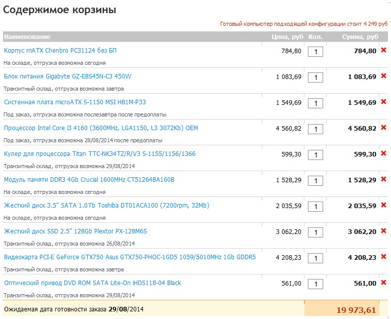Remove Chenbro PC31124 case from cart
The image size is (391, 319).
click(x=383, y=50)
